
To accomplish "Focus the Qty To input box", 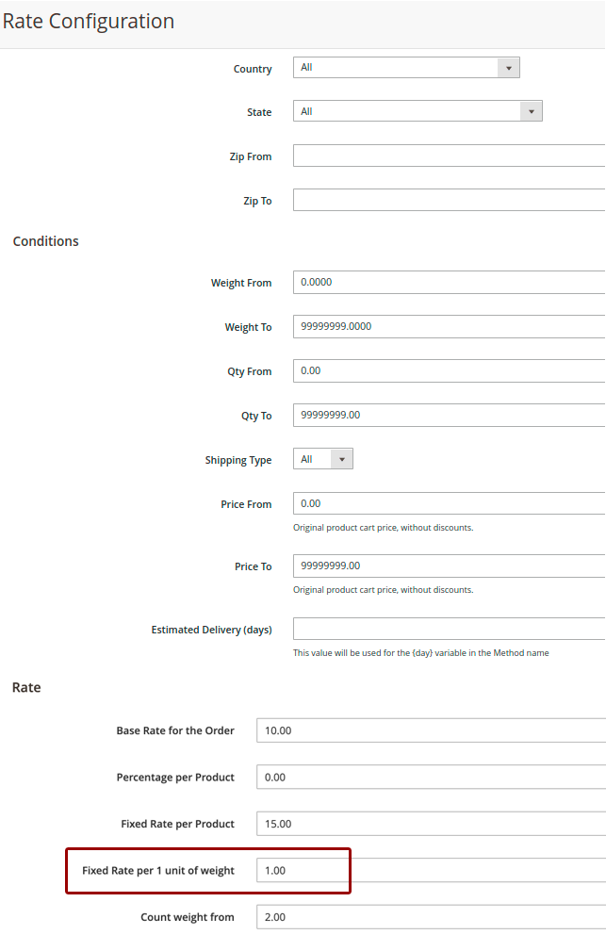I will tap(449, 416).
